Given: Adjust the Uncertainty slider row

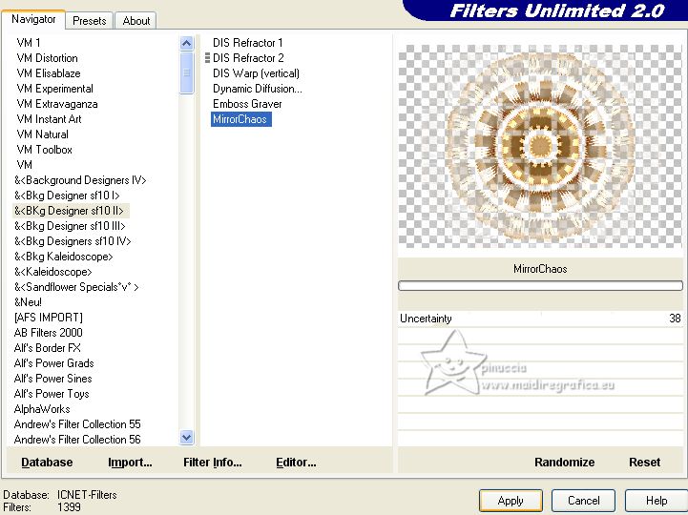Looking at the screenshot, I should (540, 319).
